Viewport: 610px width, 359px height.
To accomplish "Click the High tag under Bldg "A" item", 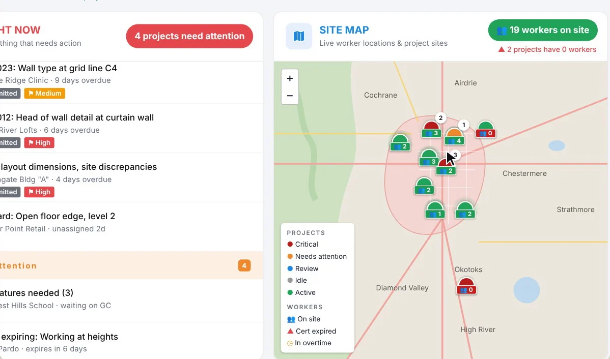I will click(x=39, y=192).
